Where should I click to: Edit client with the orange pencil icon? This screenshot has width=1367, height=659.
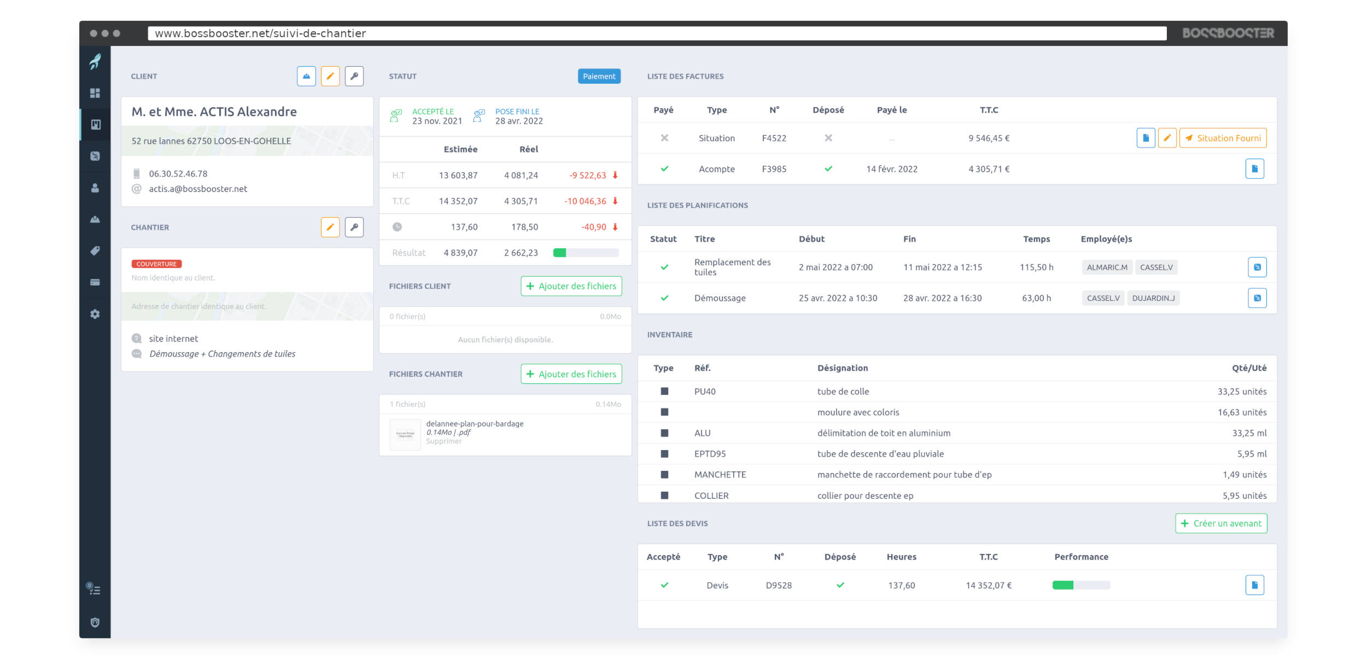[x=330, y=76]
